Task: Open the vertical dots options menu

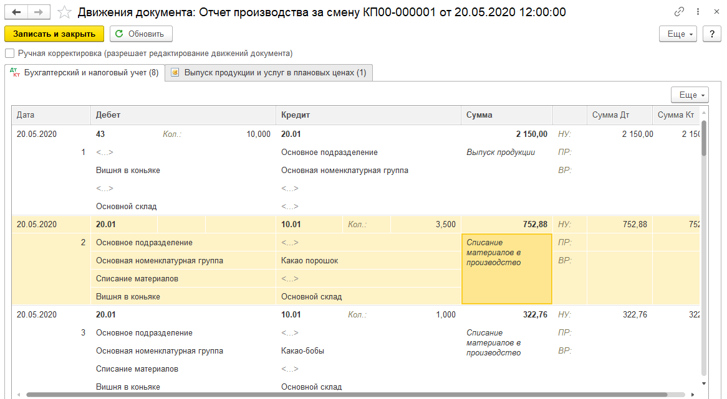Action: point(696,12)
